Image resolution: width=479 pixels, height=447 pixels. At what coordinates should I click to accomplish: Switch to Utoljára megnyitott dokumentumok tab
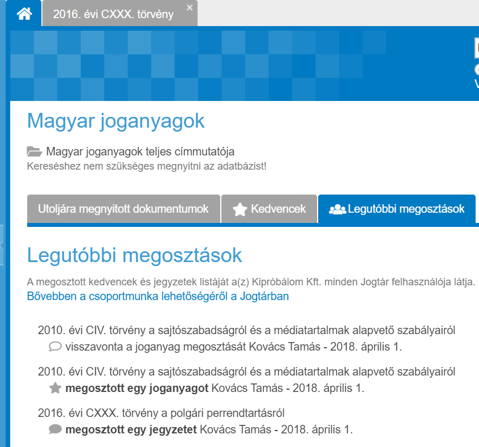(x=123, y=209)
